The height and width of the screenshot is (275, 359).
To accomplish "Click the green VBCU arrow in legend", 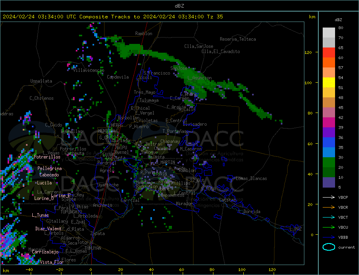I will click(x=329, y=228).
